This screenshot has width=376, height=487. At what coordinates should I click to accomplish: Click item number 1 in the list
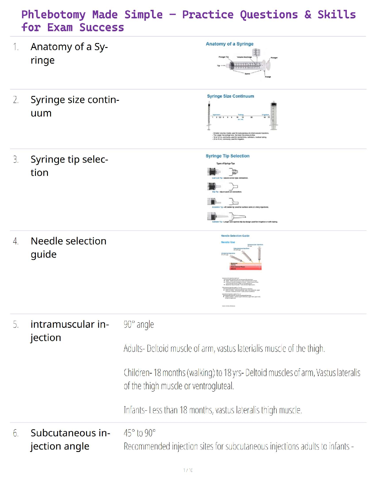16,47
